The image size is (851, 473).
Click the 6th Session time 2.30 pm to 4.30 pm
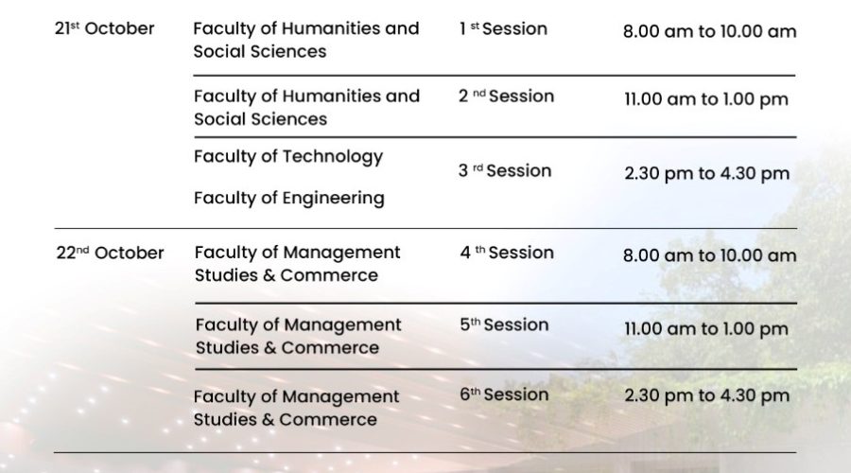(706, 397)
